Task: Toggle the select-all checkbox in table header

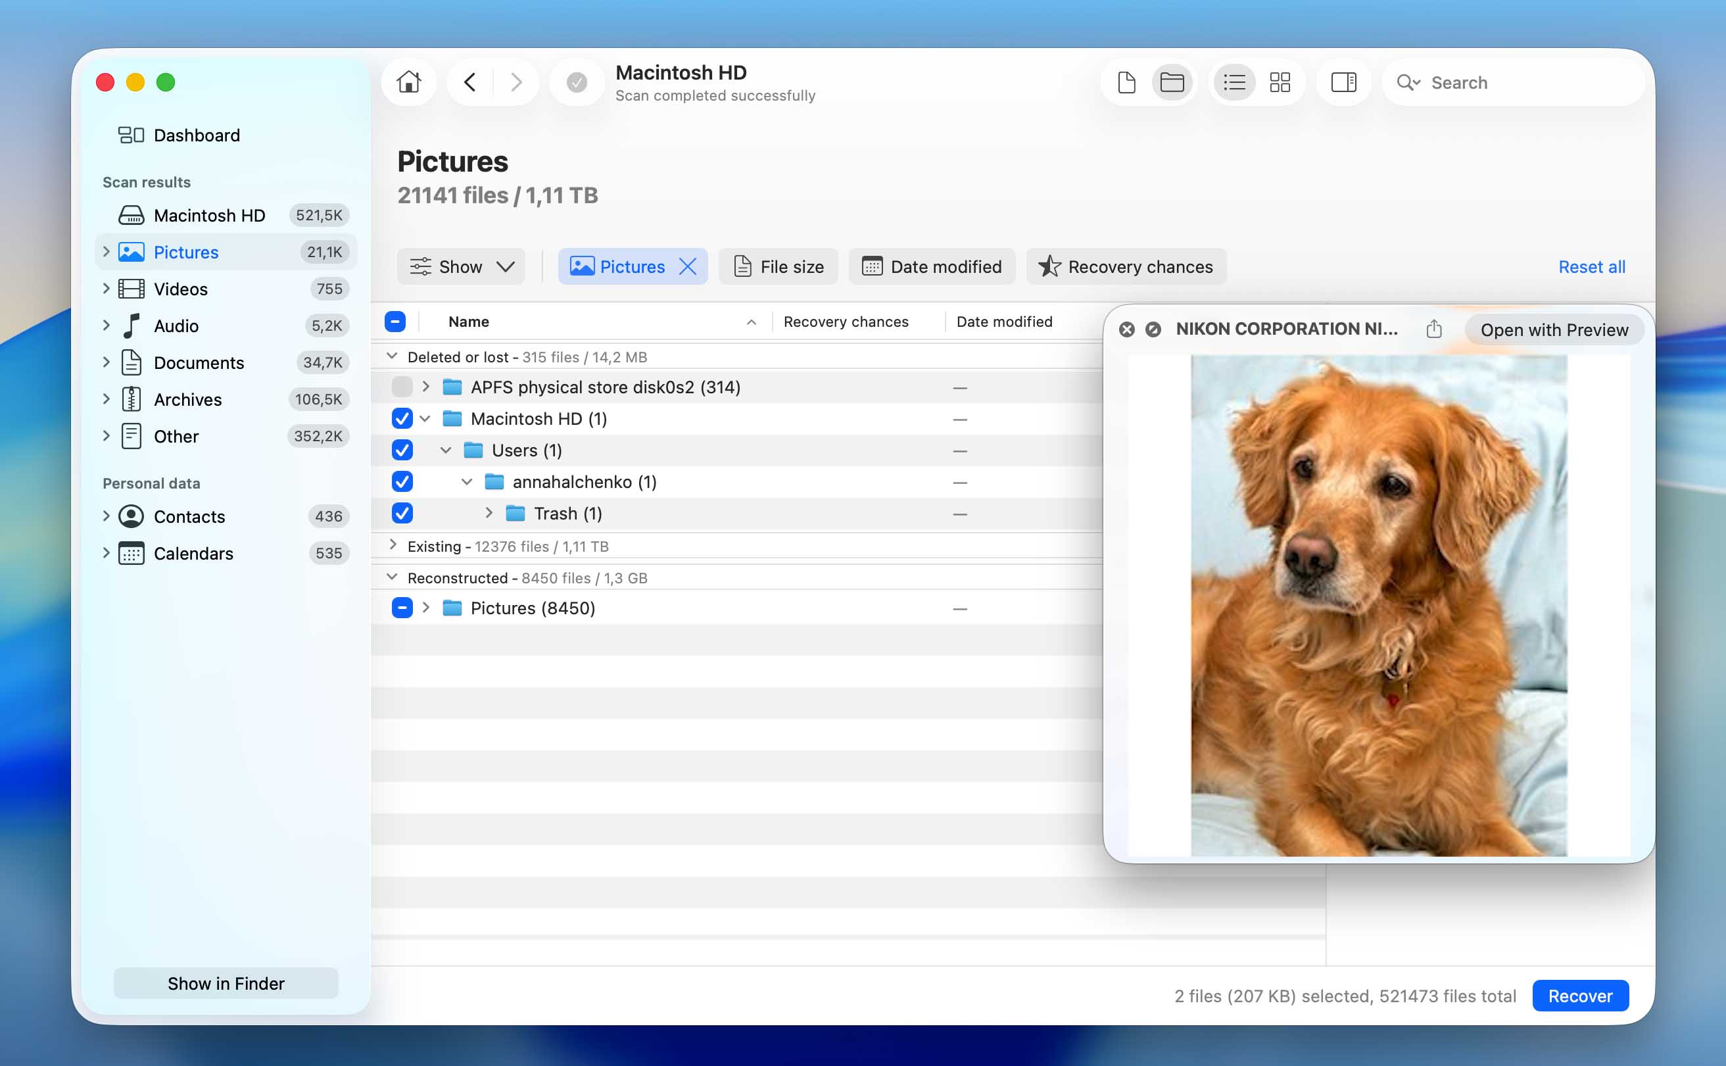Action: click(395, 322)
